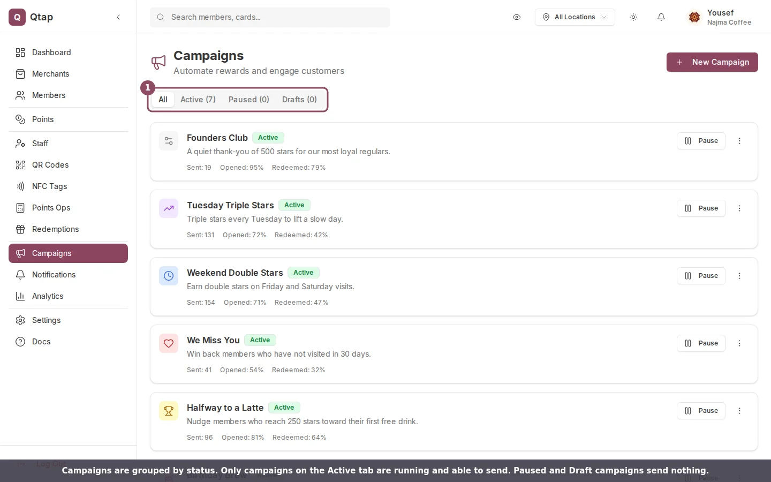Pause the Halfway to a Latte campaign
Viewport: 771px width, 482px height.
pyautogui.click(x=701, y=411)
